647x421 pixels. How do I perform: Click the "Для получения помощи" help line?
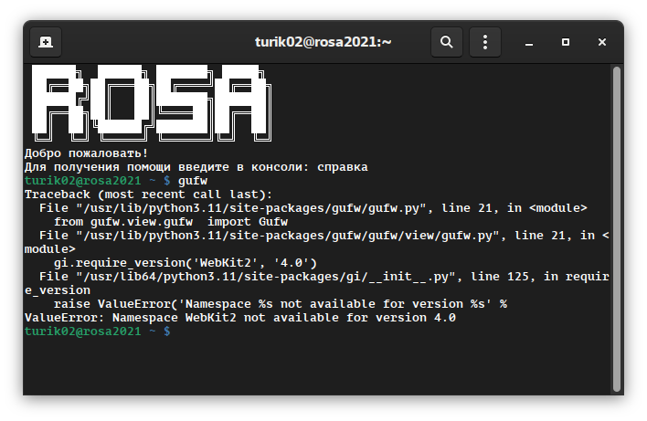196,167
